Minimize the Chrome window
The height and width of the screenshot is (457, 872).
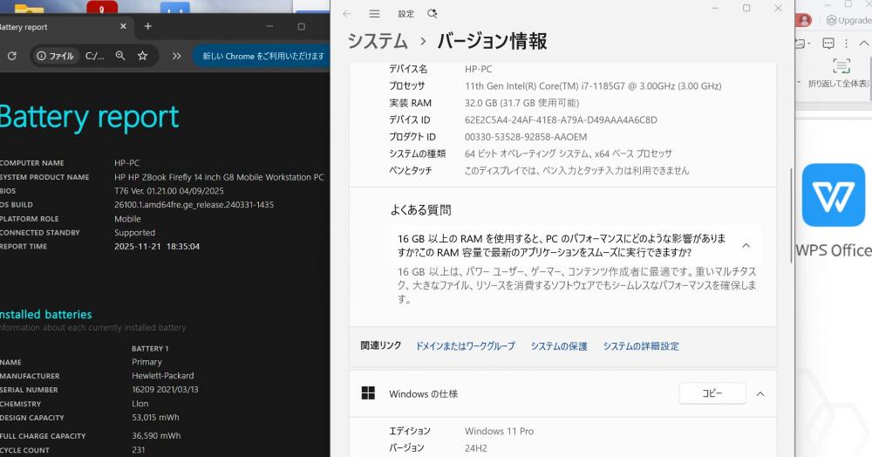269,26
